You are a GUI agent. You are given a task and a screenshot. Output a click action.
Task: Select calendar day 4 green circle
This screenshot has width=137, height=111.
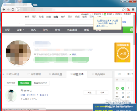[117, 88]
